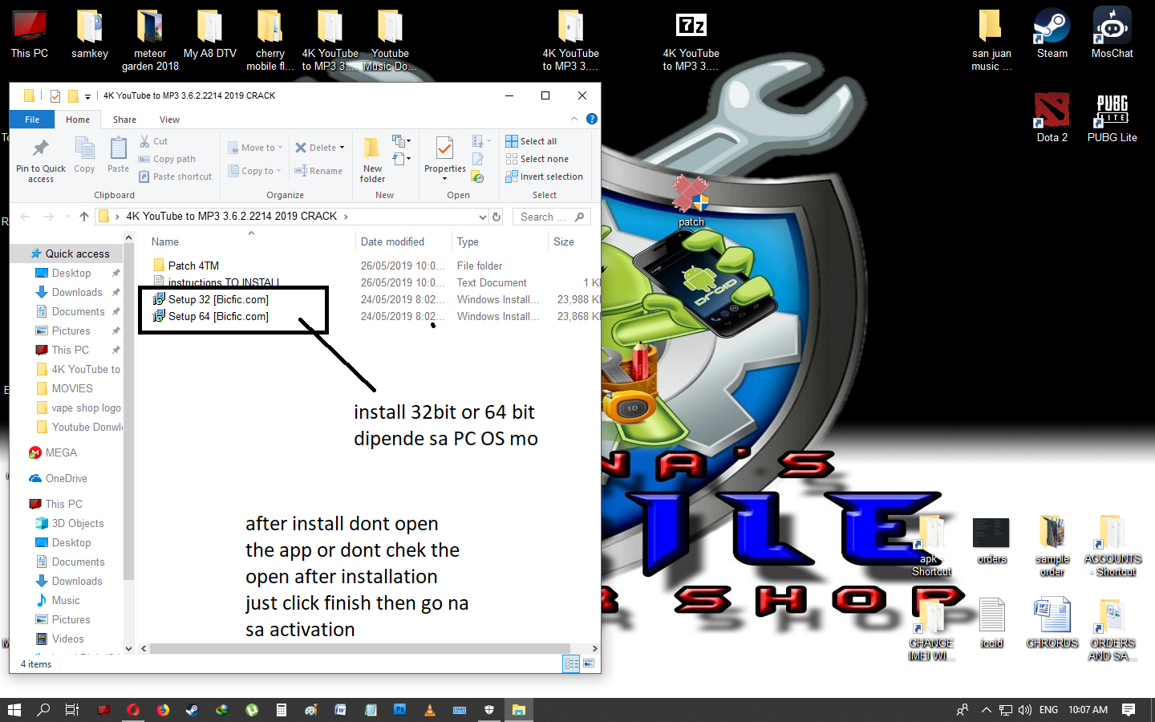The image size is (1155, 722).
Task: Open volume control in system tray
Action: coord(1024,710)
